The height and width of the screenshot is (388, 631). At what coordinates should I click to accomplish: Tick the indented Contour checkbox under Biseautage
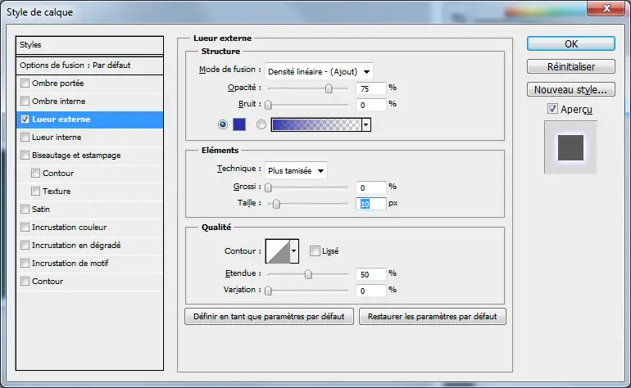tap(35, 173)
